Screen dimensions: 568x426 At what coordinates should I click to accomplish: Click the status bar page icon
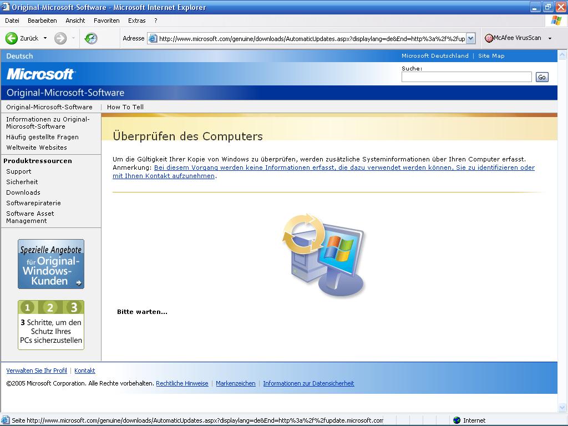(x=5, y=420)
